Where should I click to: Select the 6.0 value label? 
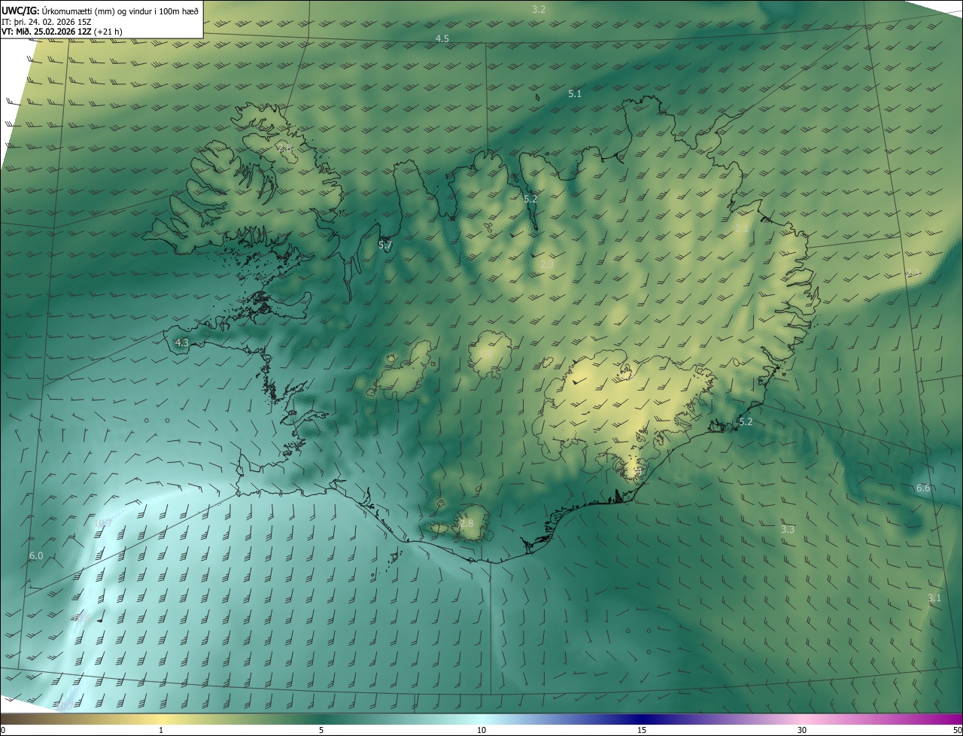click(36, 555)
